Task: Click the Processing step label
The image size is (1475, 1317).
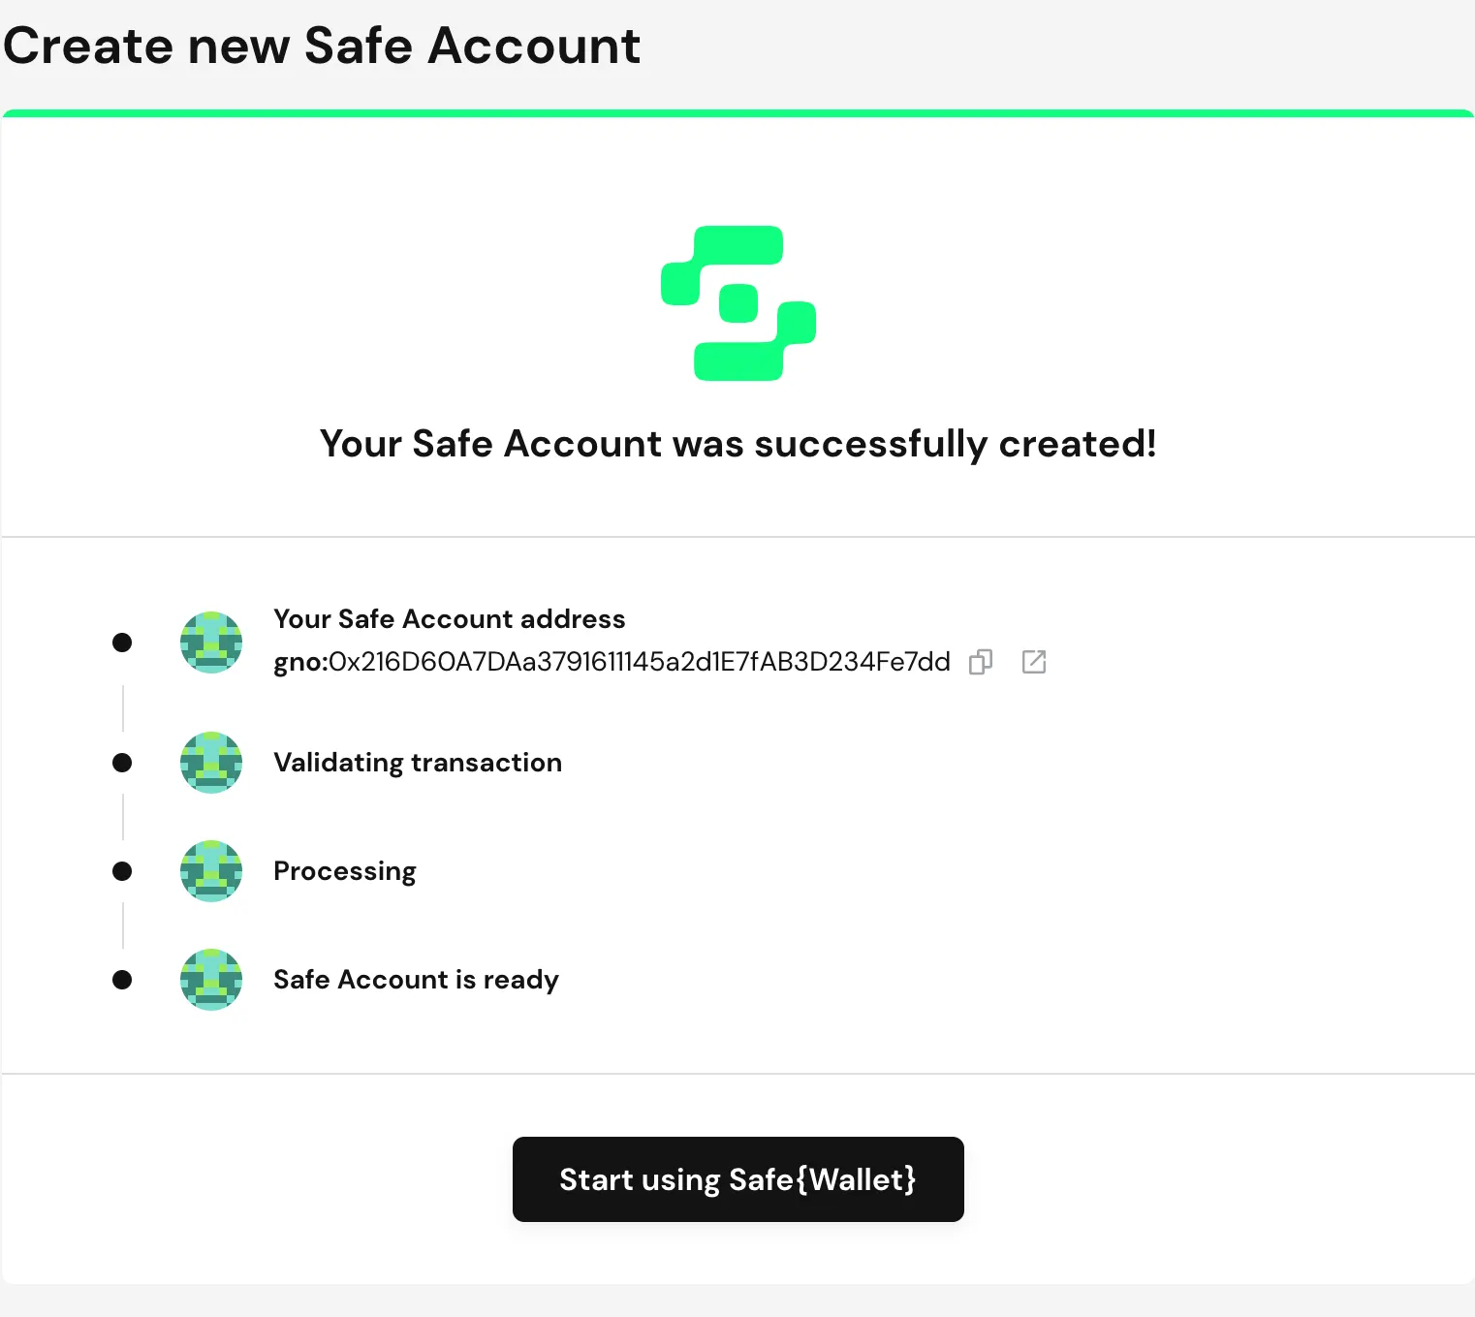Action: (345, 871)
